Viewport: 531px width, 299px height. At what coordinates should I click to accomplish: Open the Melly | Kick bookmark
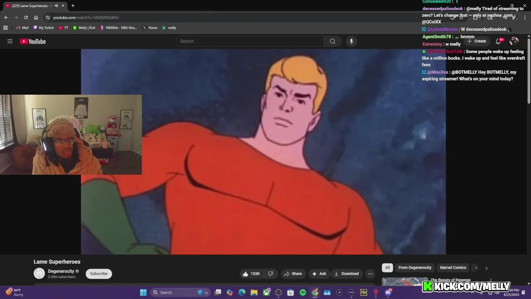(84, 28)
